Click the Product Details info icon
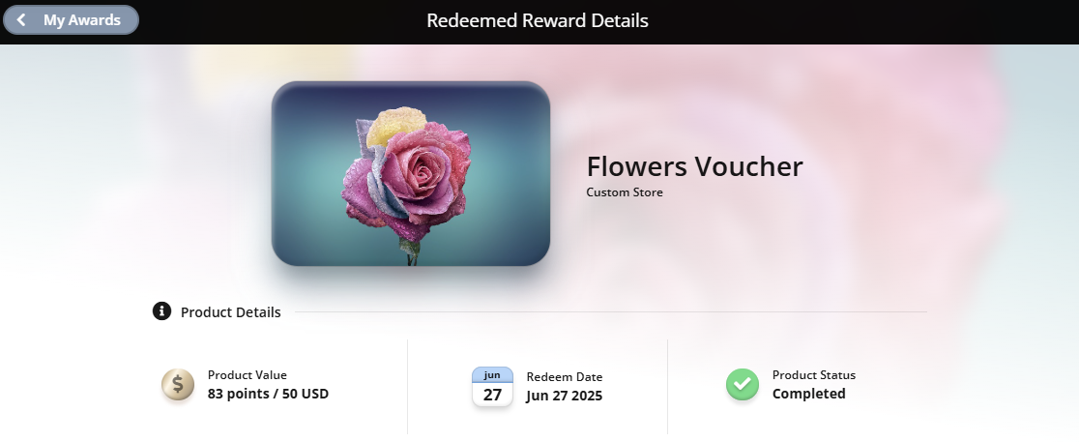The height and width of the screenshot is (442, 1079). (161, 311)
